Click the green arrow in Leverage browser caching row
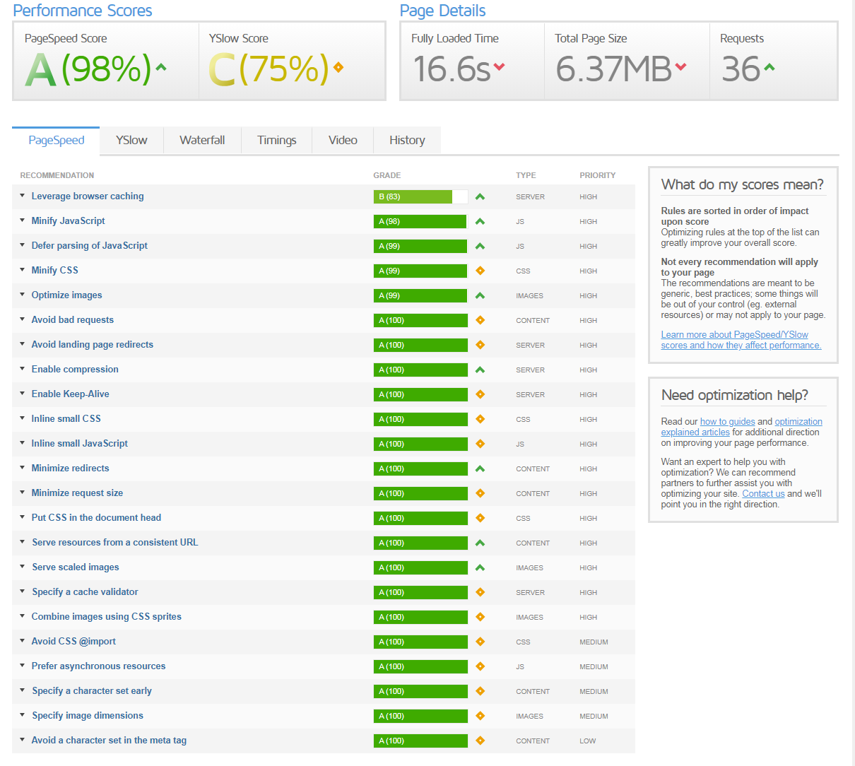This screenshot has height=766, width=855. click(x=480, y=197)
